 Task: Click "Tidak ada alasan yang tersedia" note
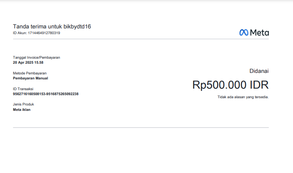(x=243, y=97)
